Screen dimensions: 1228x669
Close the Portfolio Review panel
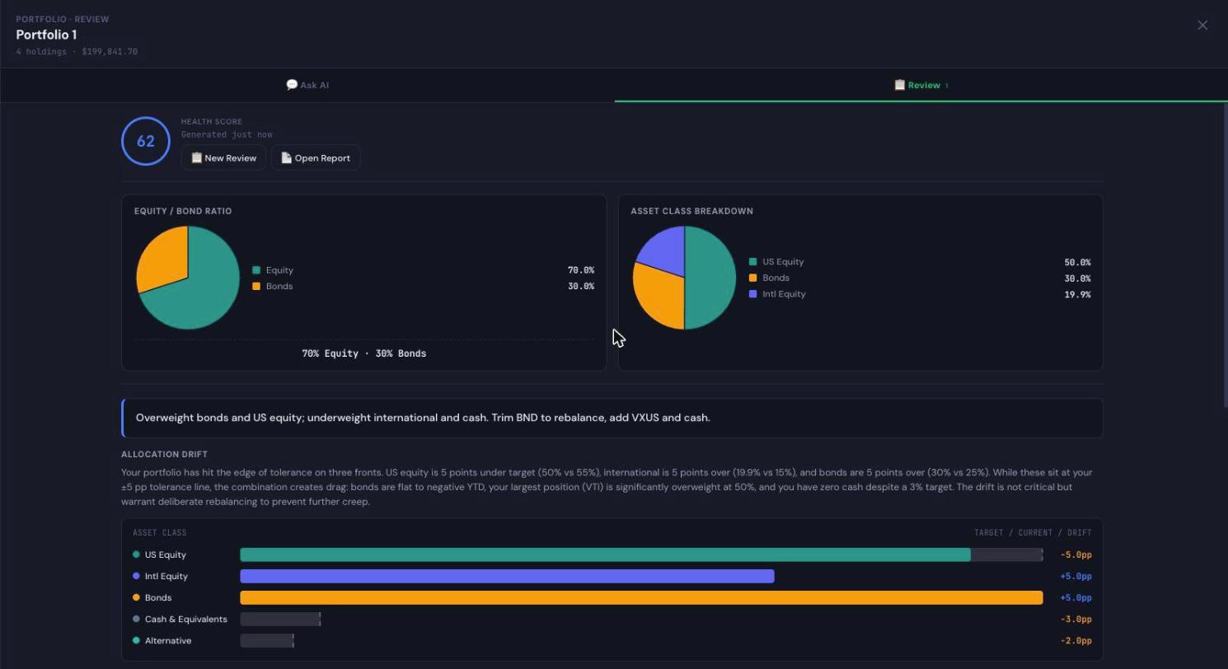[x=1202, y=26]
